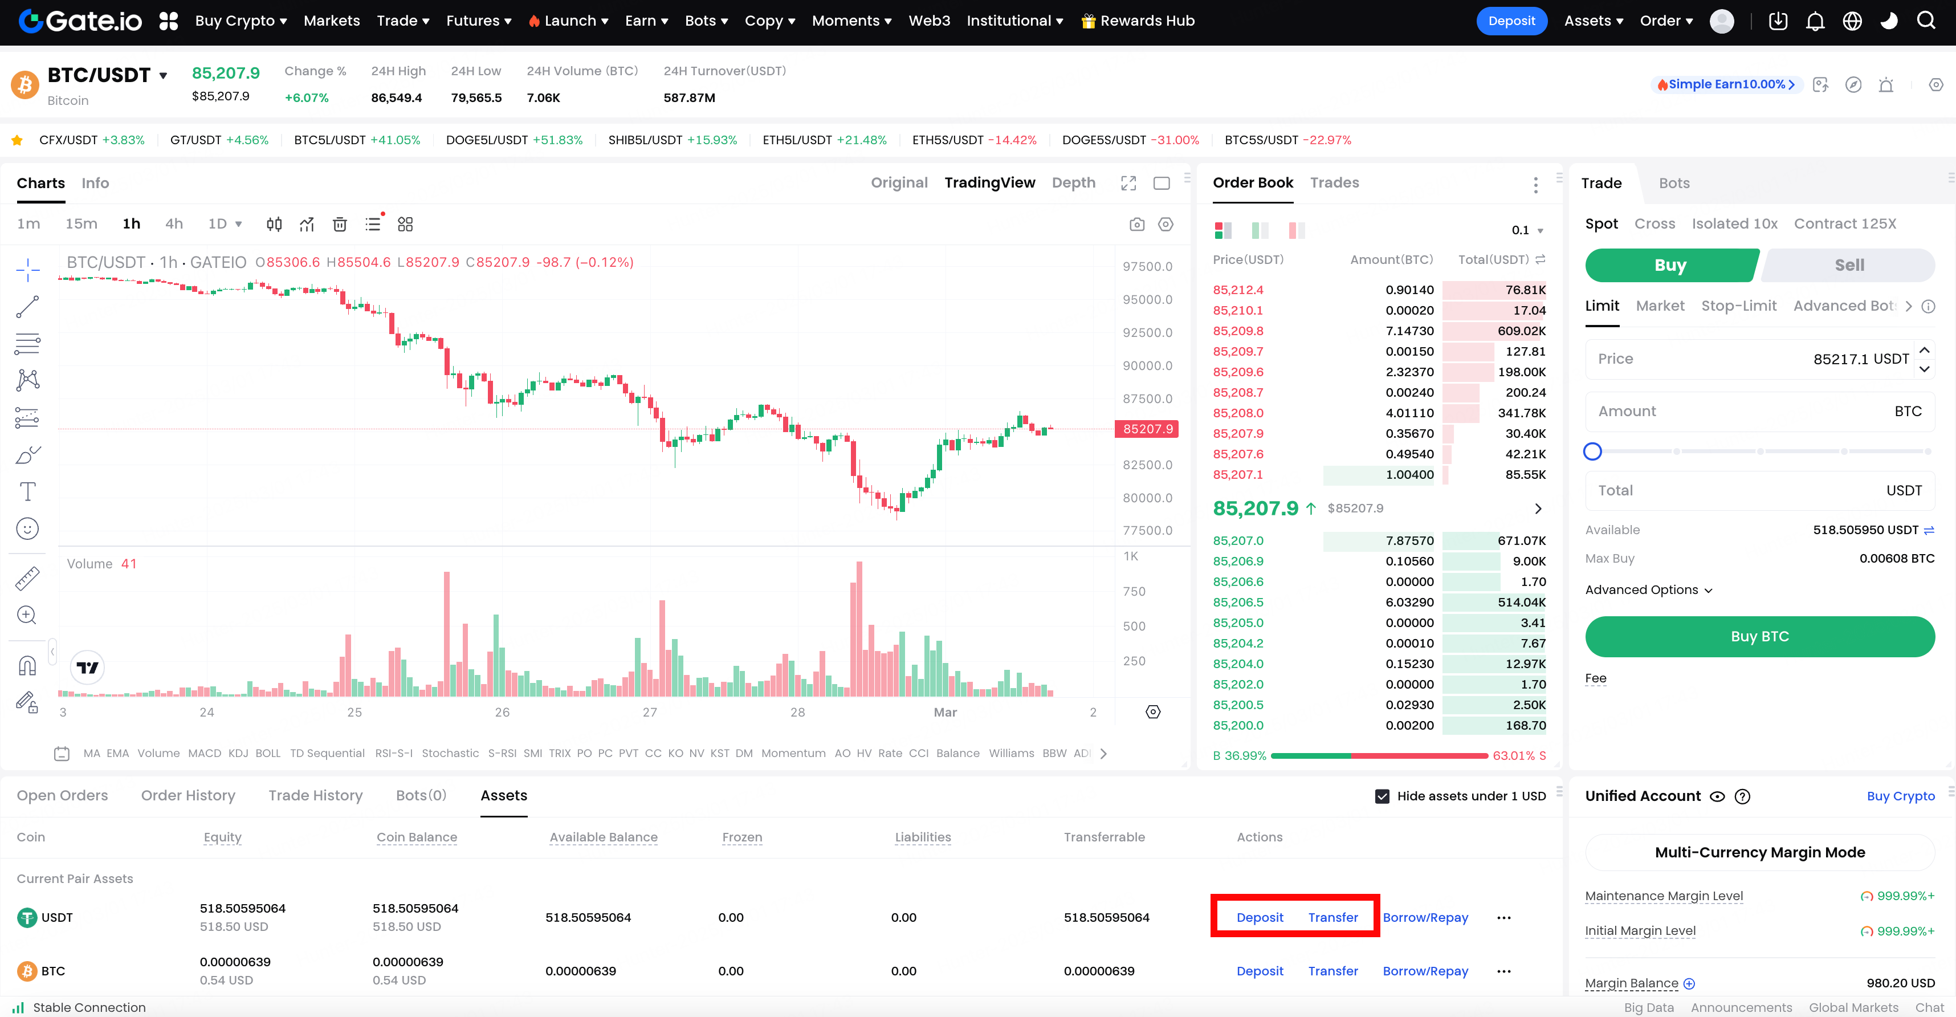This screenshot has width=1956, height=1017.
Task: Click the amount percentage slider handle
Action: point(1592,451)
